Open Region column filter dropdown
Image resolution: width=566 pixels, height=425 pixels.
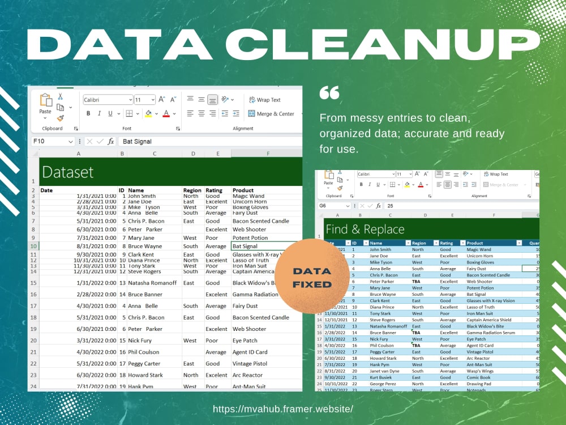pos(436,243)
